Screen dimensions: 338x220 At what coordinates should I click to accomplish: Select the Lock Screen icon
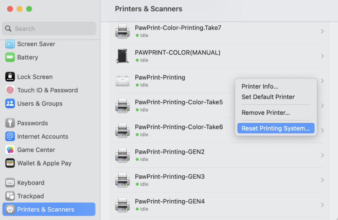click(10, 77)
